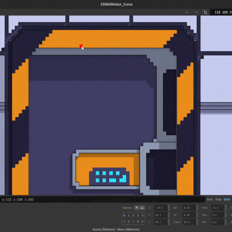Click the console command bar
Viewport: 232px width, 232px height.
103,200
